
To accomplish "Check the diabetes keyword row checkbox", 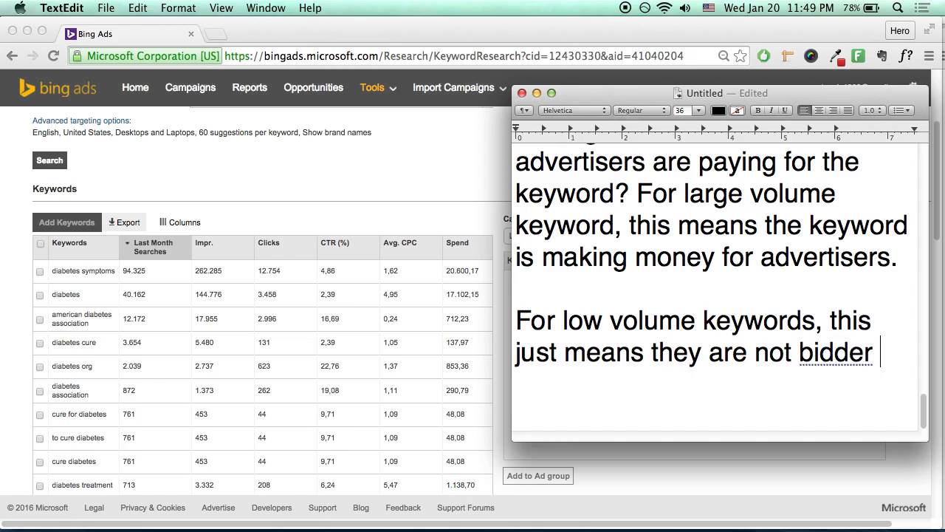I will point(40,296).
